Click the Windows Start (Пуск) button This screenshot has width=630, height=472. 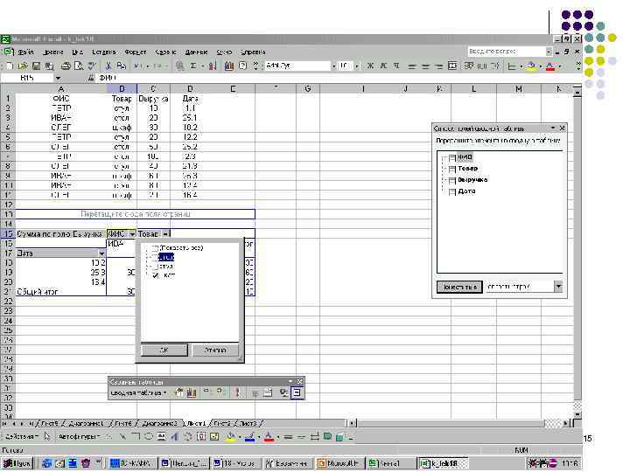(x=17, y=463)
